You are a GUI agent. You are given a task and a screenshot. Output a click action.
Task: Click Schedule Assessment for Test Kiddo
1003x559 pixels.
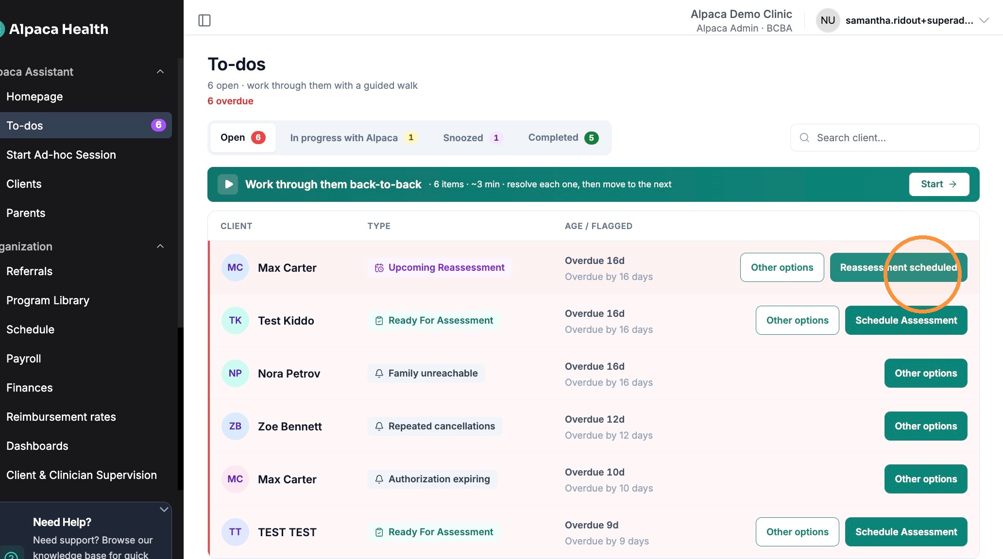pos(906,320)
